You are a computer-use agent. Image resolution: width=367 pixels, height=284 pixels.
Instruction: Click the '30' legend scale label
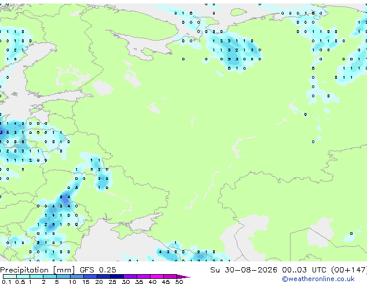(x=126, y=282)
